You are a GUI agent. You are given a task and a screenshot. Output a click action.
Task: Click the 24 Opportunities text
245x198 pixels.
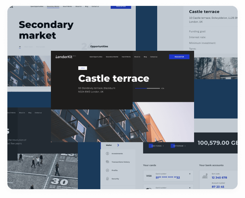(95, 46)
